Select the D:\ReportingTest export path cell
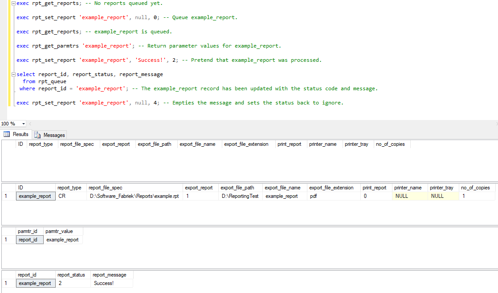 click(240, 196)
